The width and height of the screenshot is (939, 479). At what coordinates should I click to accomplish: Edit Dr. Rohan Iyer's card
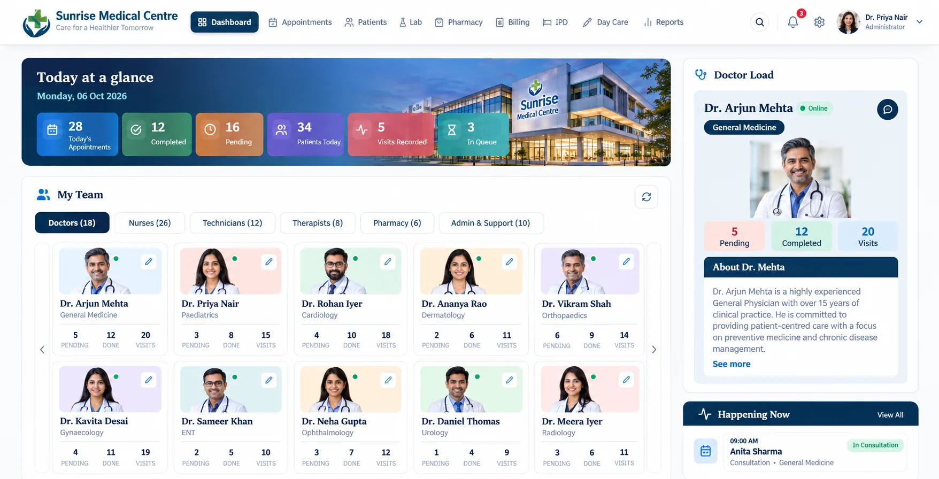pos(388,261)
